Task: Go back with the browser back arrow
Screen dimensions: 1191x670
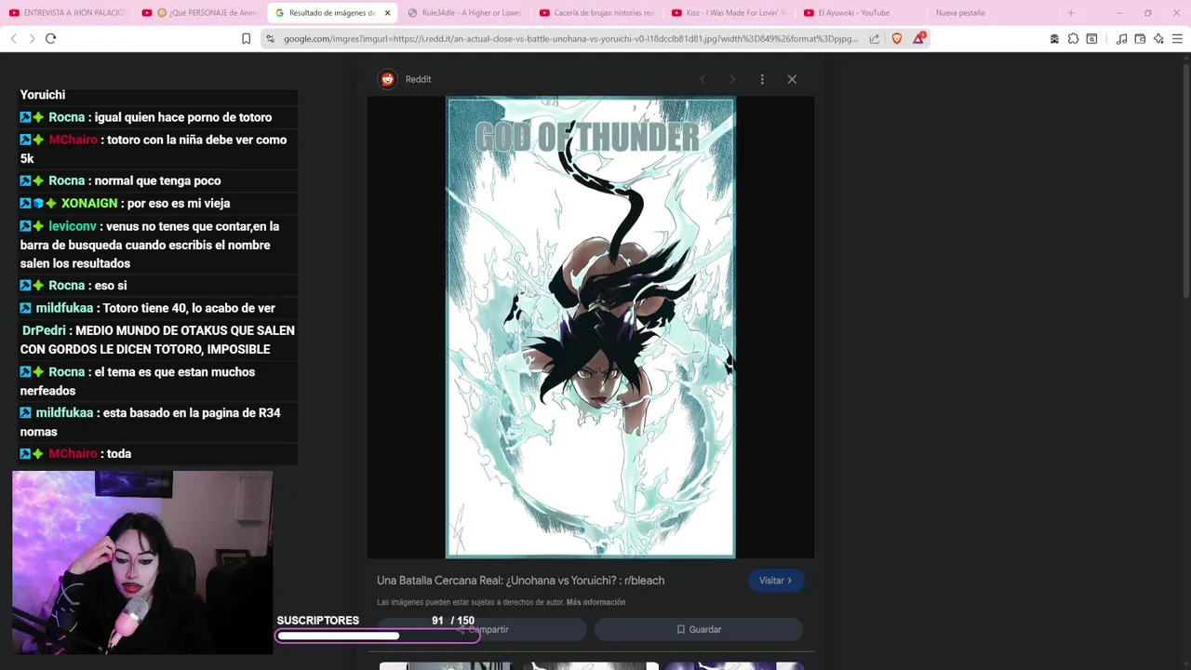Action: 13,38
